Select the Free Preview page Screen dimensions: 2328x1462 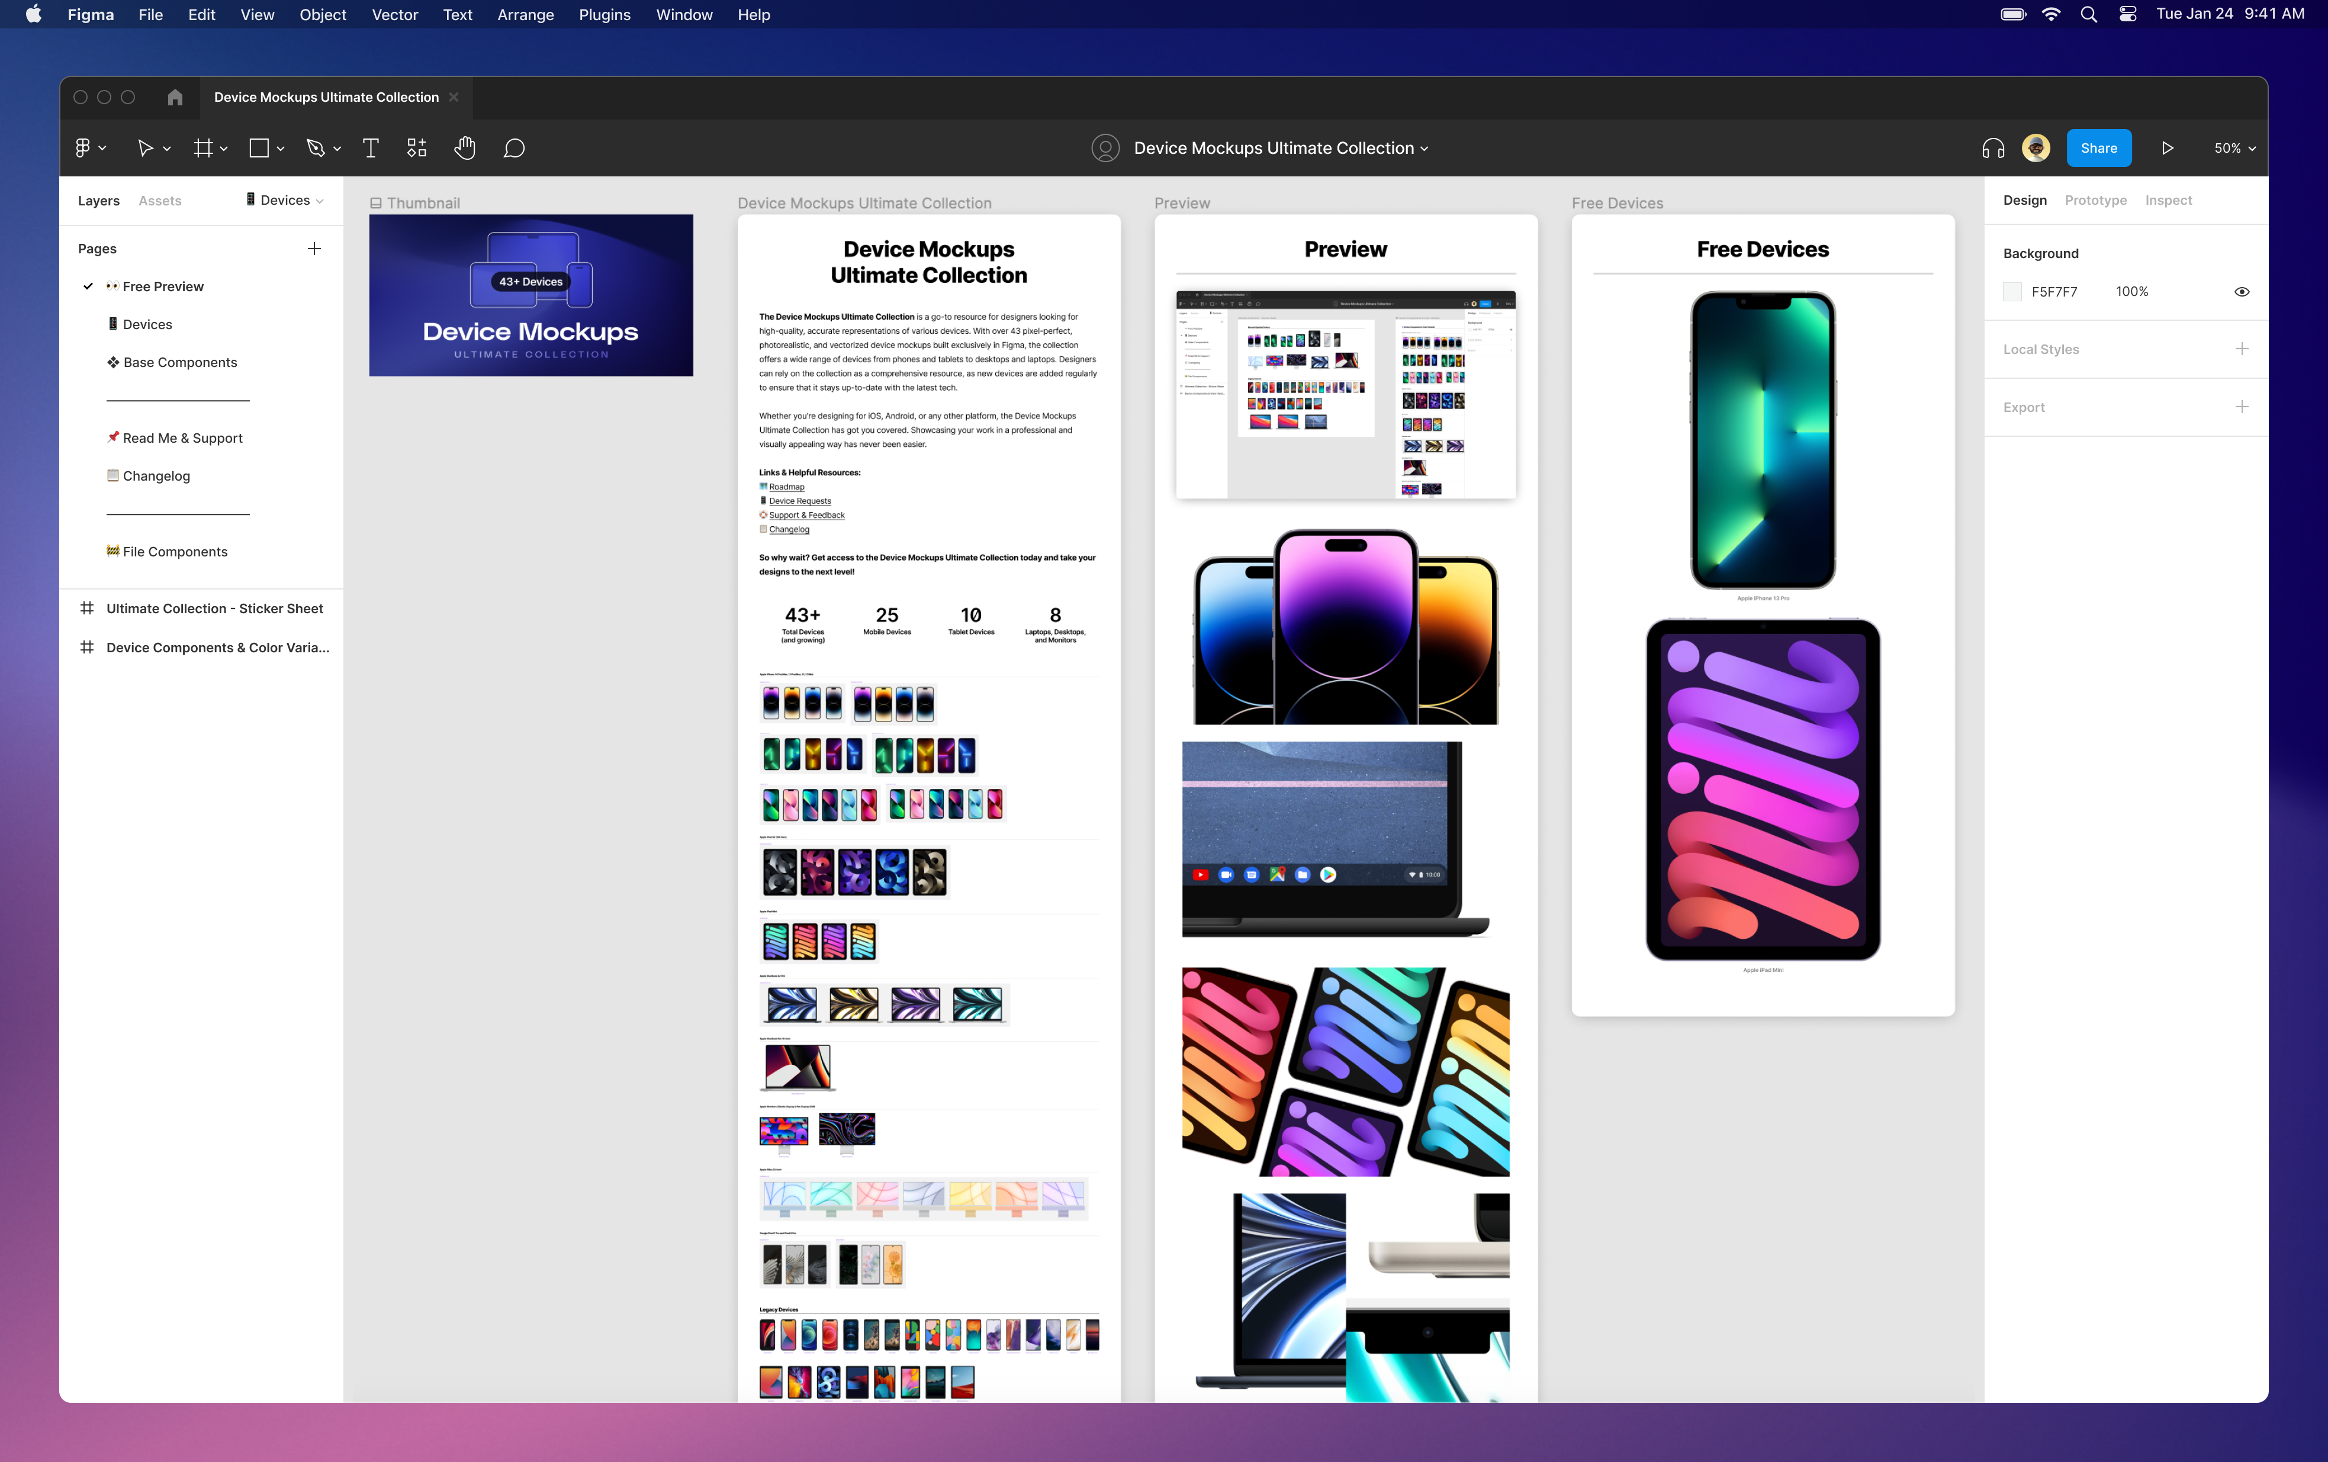[x=155, y=287]
